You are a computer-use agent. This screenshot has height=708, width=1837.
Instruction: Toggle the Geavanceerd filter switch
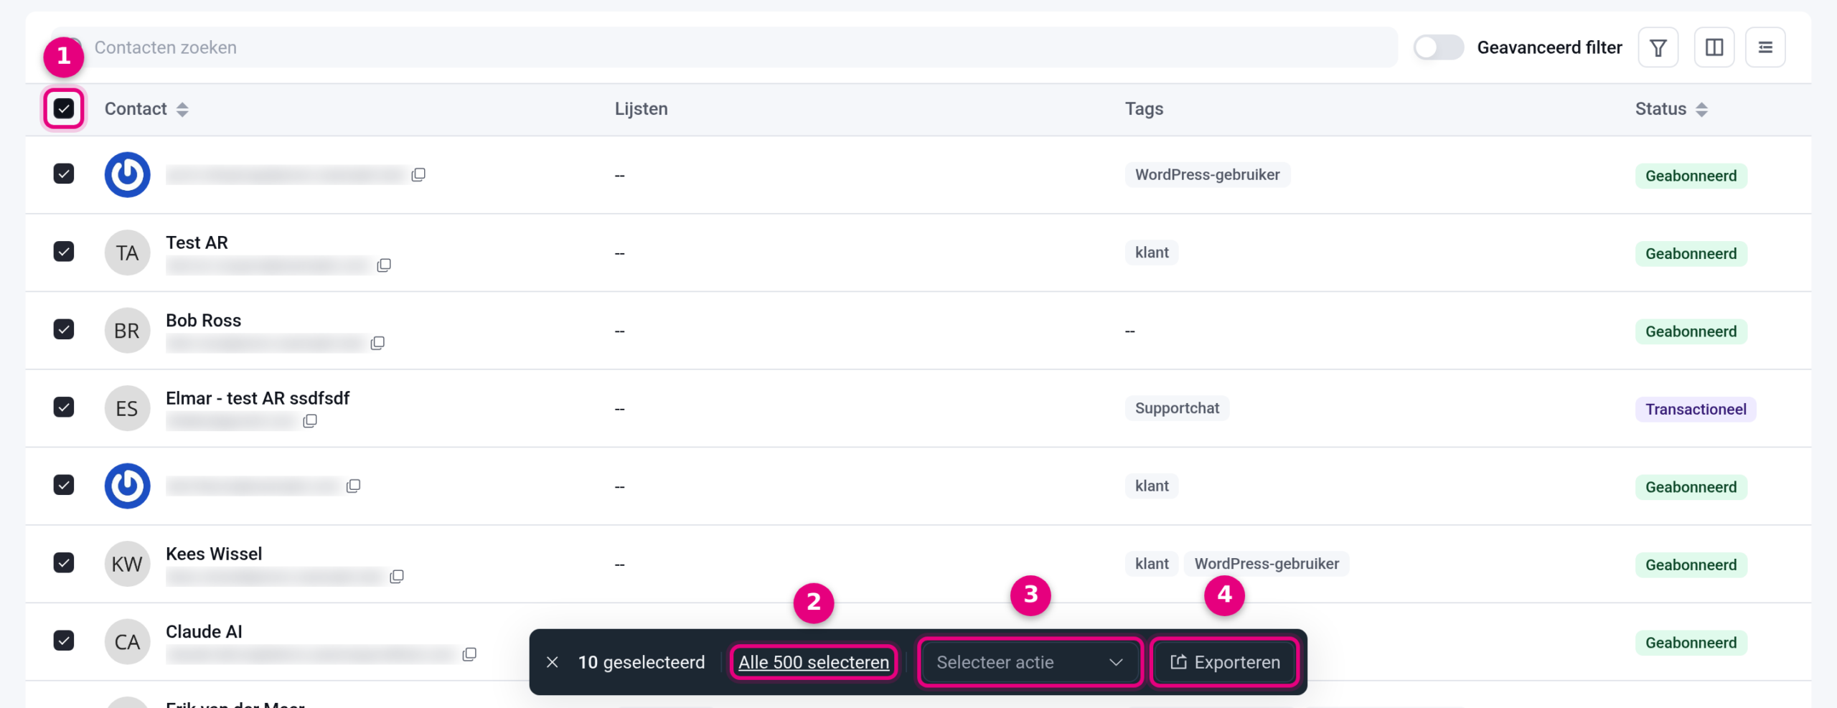(x=1438, y=47)
